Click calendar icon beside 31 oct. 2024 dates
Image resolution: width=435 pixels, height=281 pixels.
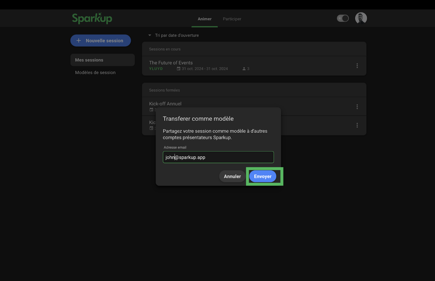click(x=179, y=69)
